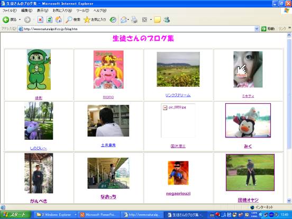Click the Mail envelope toolbar icon
Image resolution: width=292 pixels, height=219 pixels.
pyautogui.click(x=123, y=20)
